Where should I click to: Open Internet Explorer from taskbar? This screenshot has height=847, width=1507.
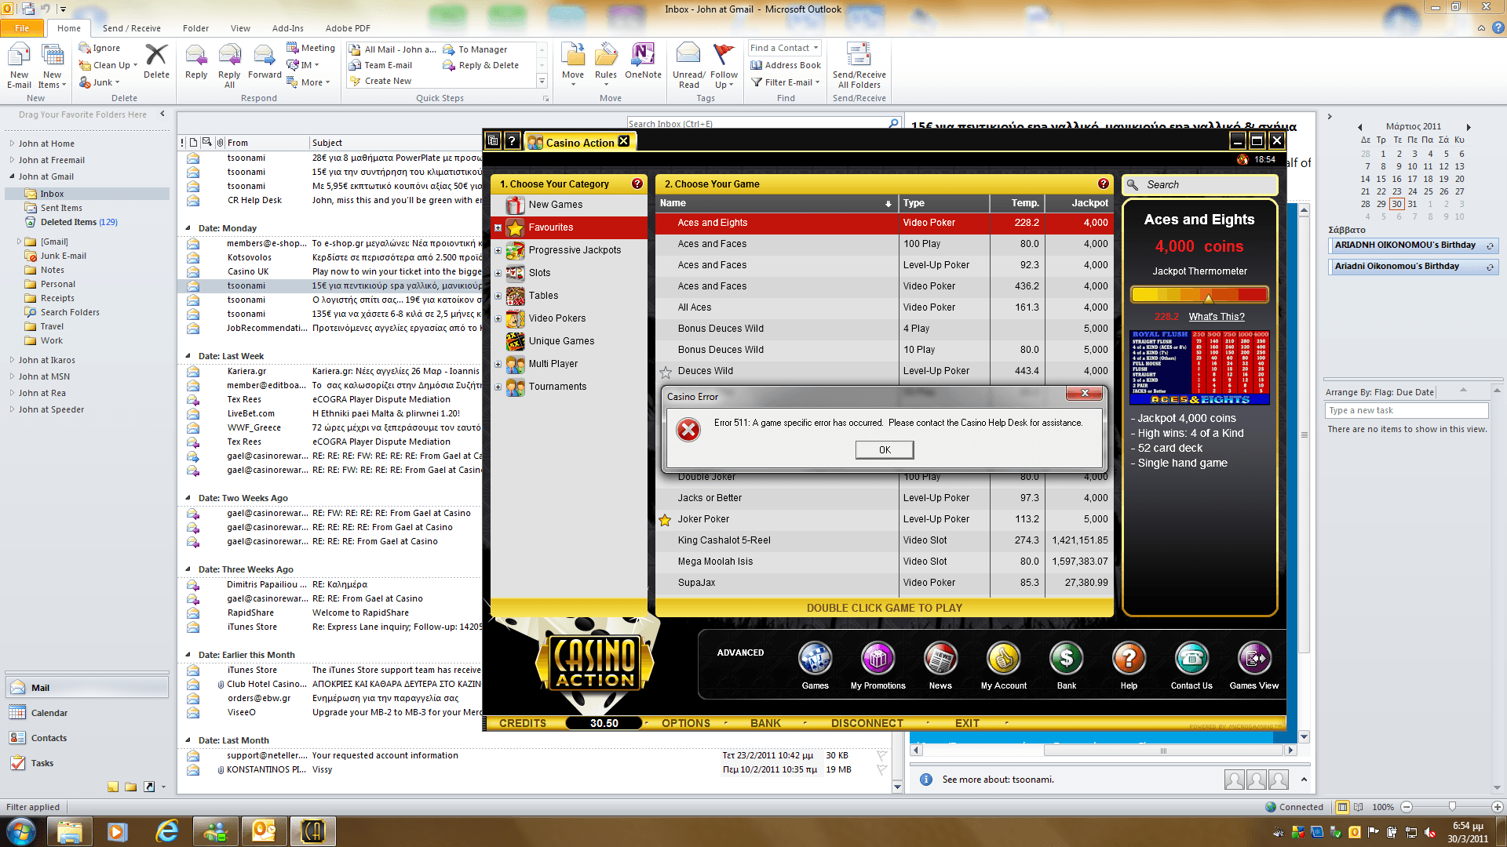tap(166, 831)
